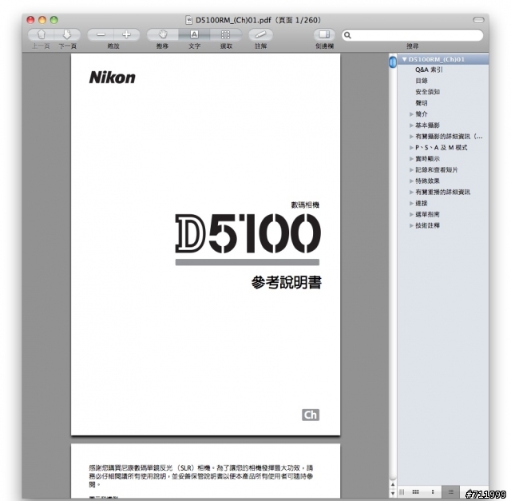Image resolution: width=511 pixels, height=501 pixels.
Task: Expand the 基本攝影 chapter triangle
Action: coord(411,125)
